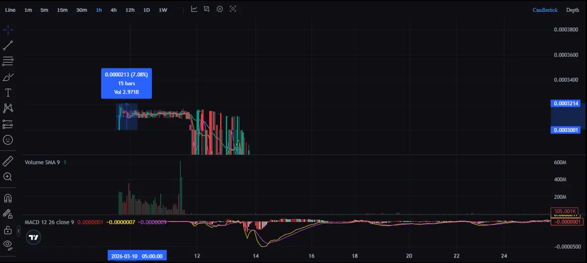This screenshot has height=263, width=587.
Task: Click the MACD 12 26 close 9 legend
Action: pos(49,222)
